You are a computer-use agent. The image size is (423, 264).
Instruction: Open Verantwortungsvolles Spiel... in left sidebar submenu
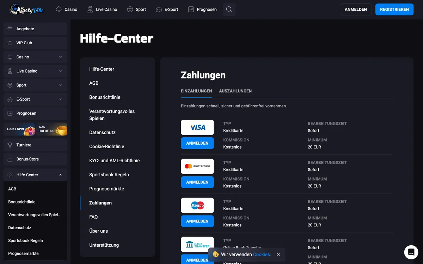tap(35, 215)
